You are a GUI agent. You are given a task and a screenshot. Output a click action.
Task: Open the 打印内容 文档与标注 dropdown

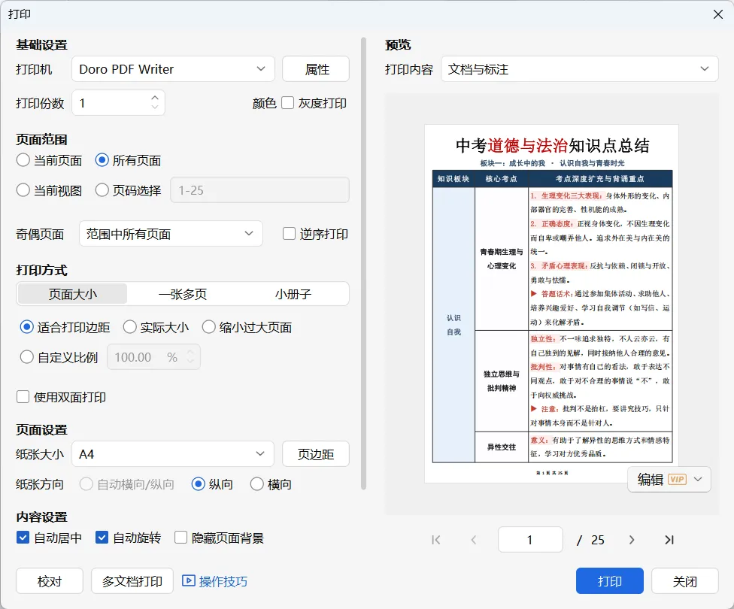[x=580, y=69]
